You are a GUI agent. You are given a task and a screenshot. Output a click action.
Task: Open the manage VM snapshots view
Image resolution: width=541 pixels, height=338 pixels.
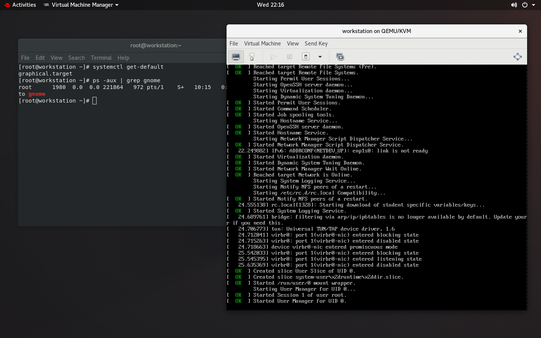coord(340,57)
